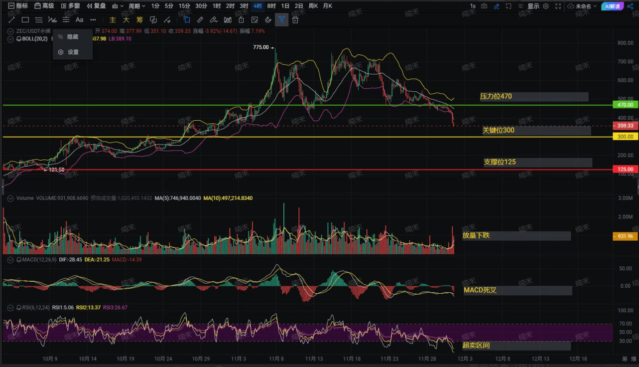Image resolution: width=639 pixels, height=367 pixels.
Task: Click the trash icon to delete drawings
Action: pos(295,20)
